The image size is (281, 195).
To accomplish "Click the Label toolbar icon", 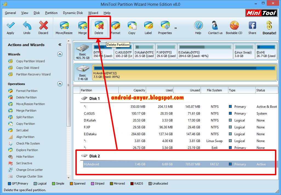I will click(x=148, y=26).
